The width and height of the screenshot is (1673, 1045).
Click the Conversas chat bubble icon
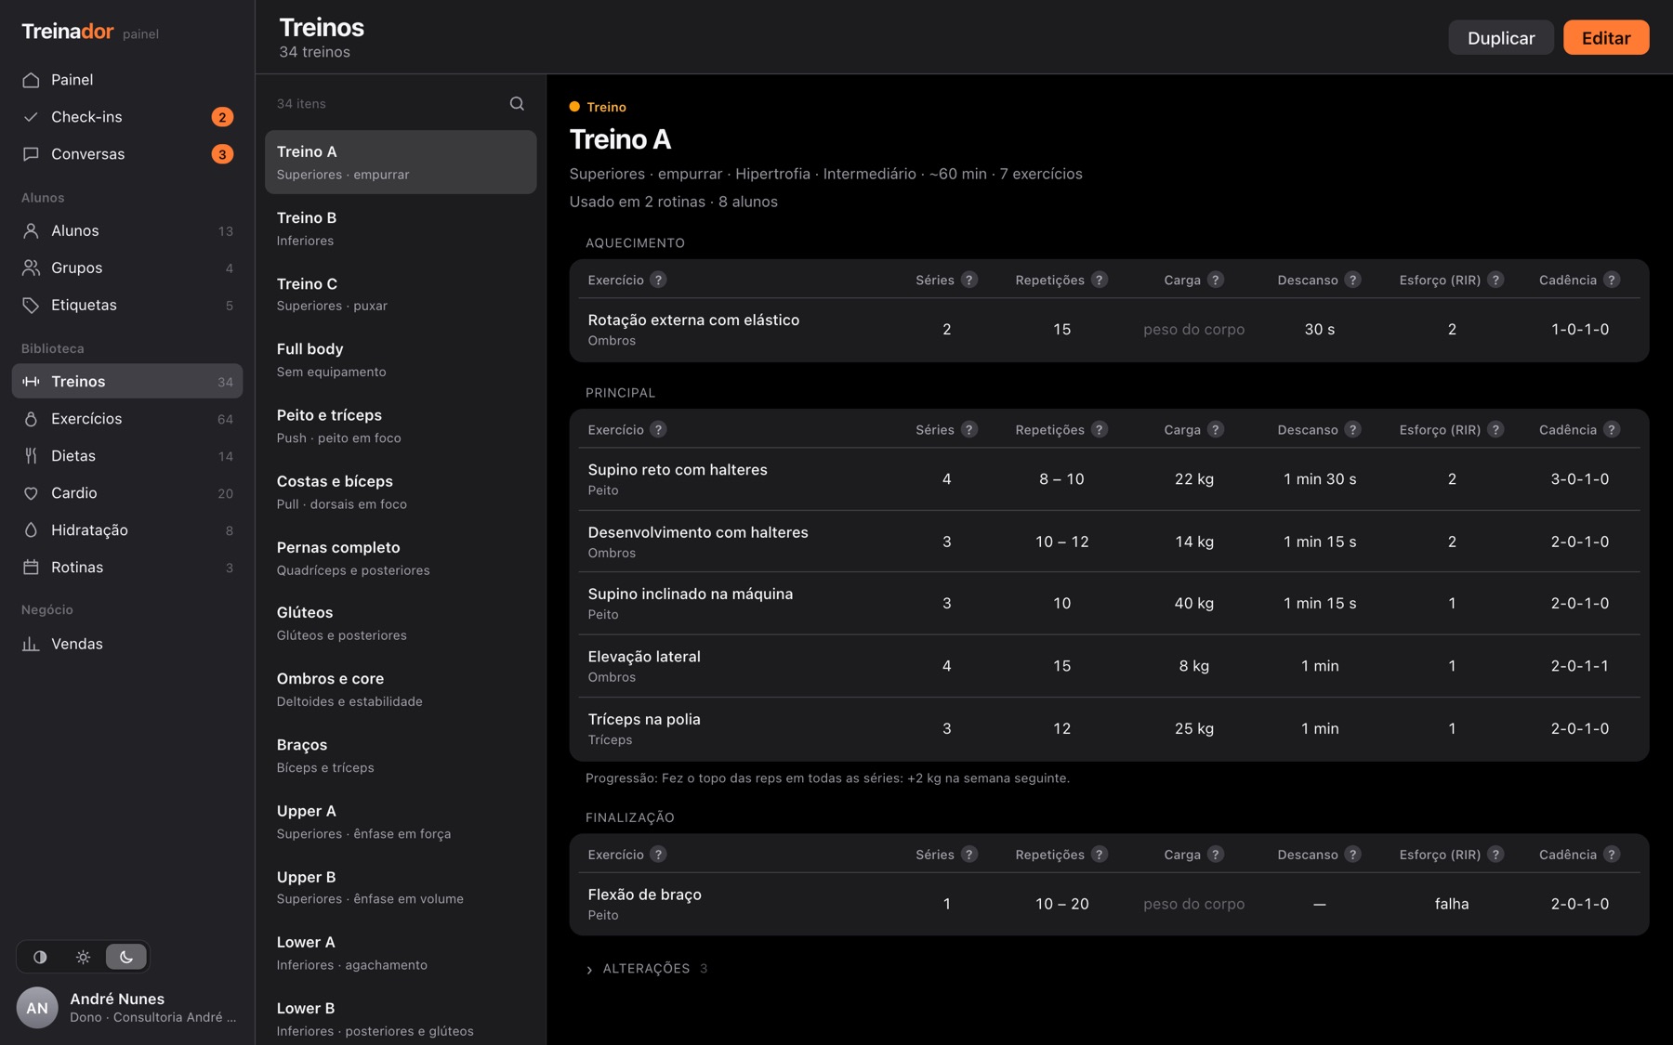point(31,154)
